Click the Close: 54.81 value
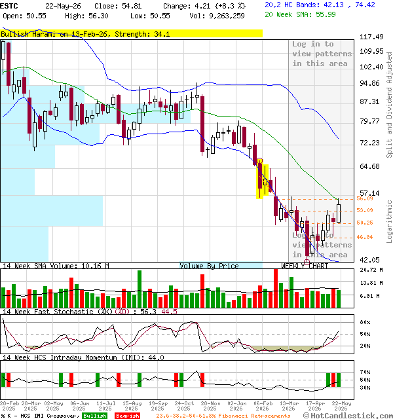Screen dimensions: 393x419 [118, 6]
